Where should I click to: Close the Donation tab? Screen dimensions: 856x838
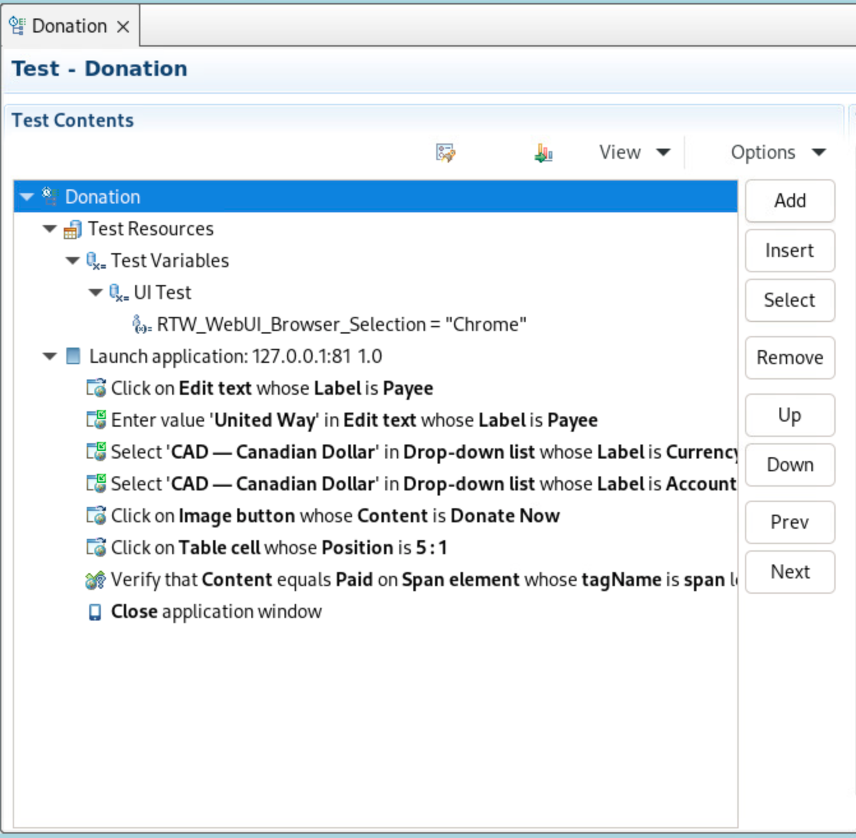pos(123,27)
